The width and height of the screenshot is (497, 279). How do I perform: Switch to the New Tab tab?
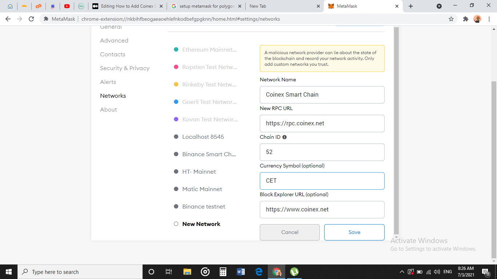click(x=285, y=6)
